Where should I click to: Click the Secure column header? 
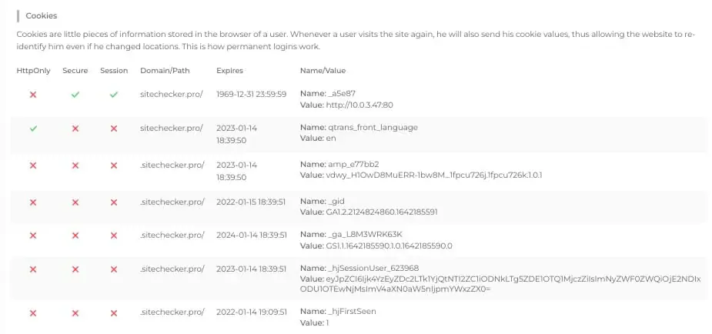(75, 71)
